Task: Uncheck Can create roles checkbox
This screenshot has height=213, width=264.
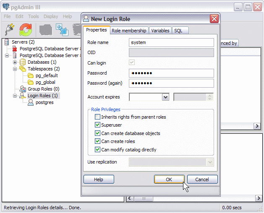Action: coord(97,141)
